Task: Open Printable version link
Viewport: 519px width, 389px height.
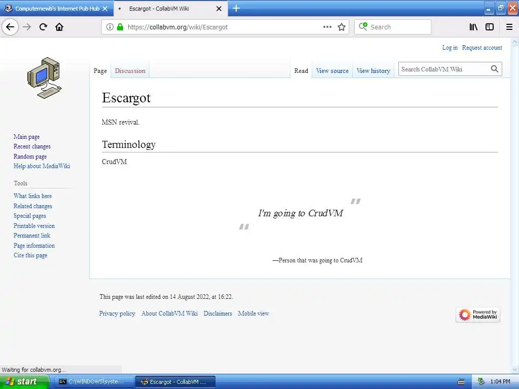Action: (34, 225)
